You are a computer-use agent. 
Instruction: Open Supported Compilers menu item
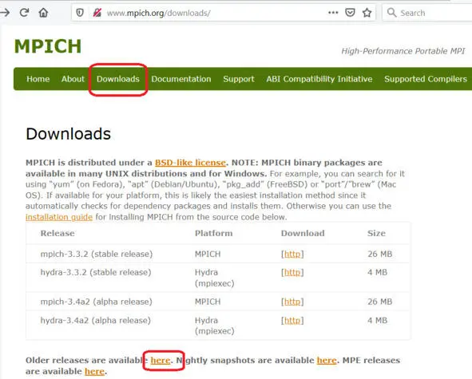pos(426,79)
